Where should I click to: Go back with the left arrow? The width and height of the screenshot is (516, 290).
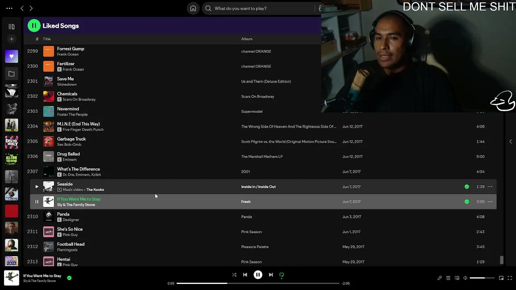click(x=22, y=8)
